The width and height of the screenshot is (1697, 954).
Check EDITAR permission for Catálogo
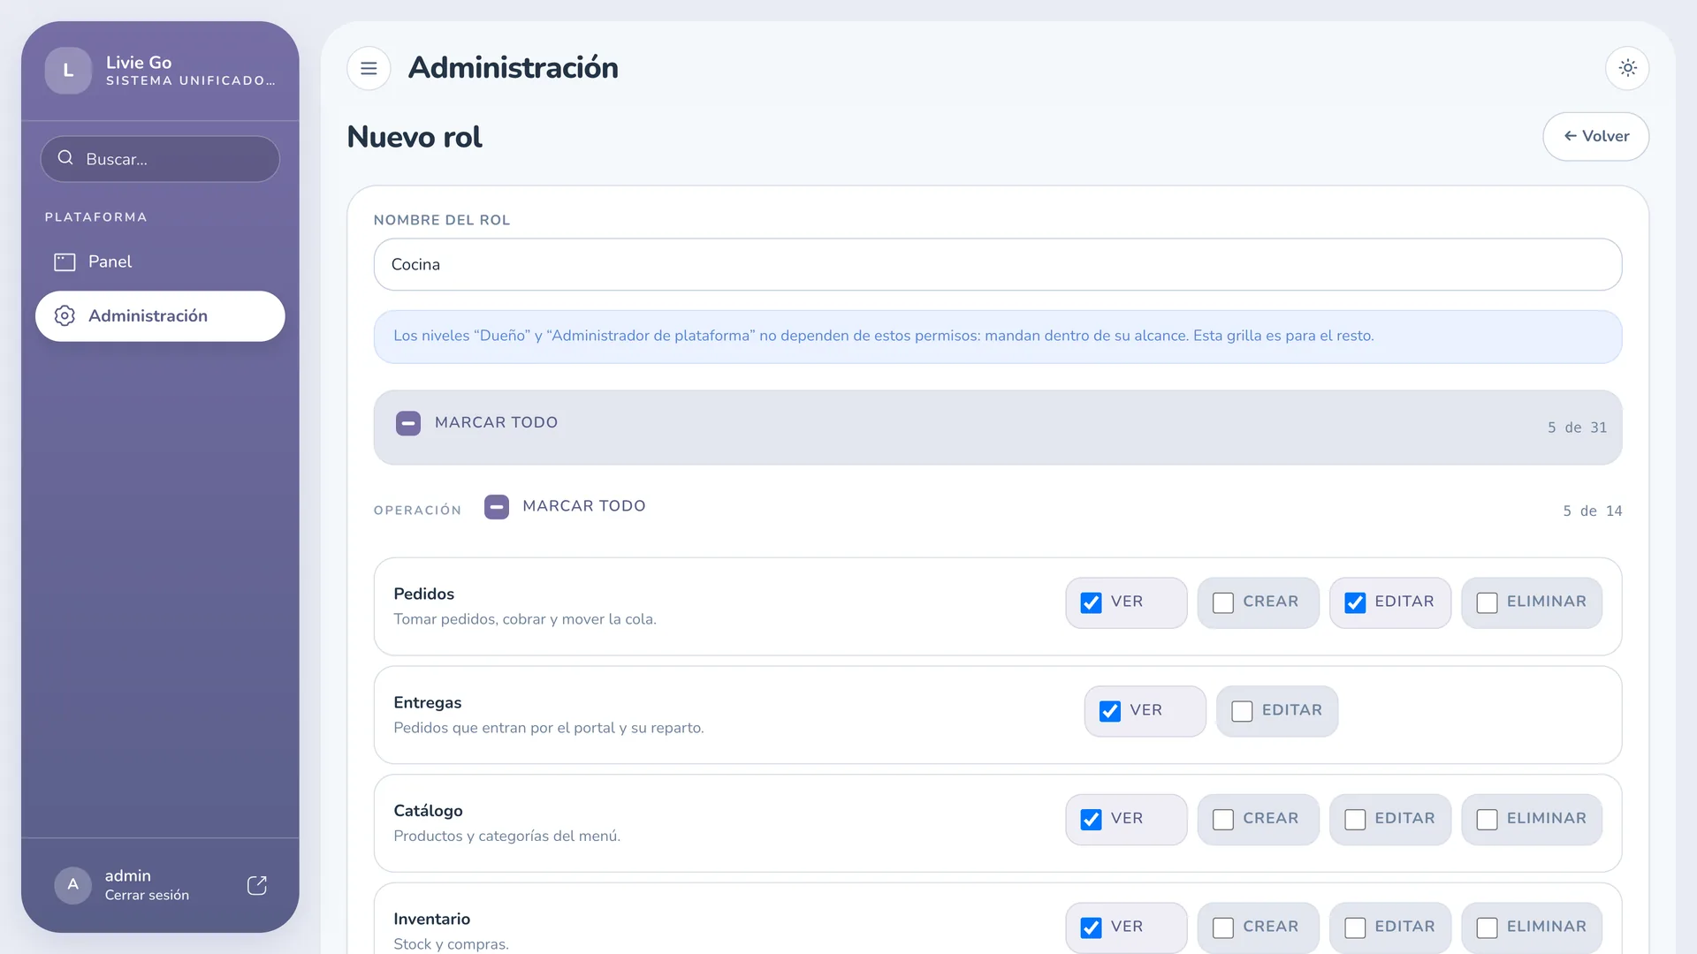coord(1355,820)
